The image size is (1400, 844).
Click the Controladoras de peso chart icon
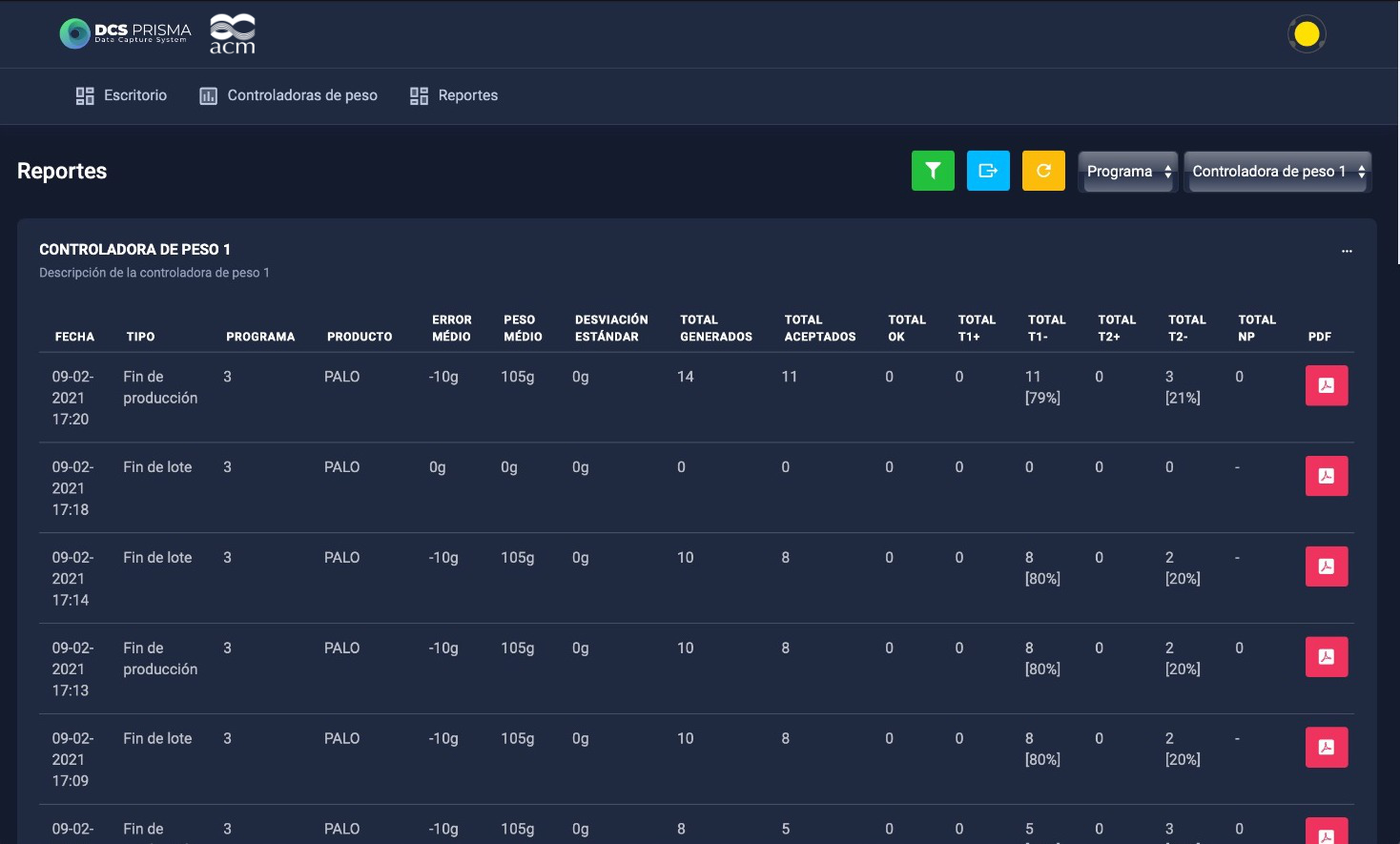208,95
